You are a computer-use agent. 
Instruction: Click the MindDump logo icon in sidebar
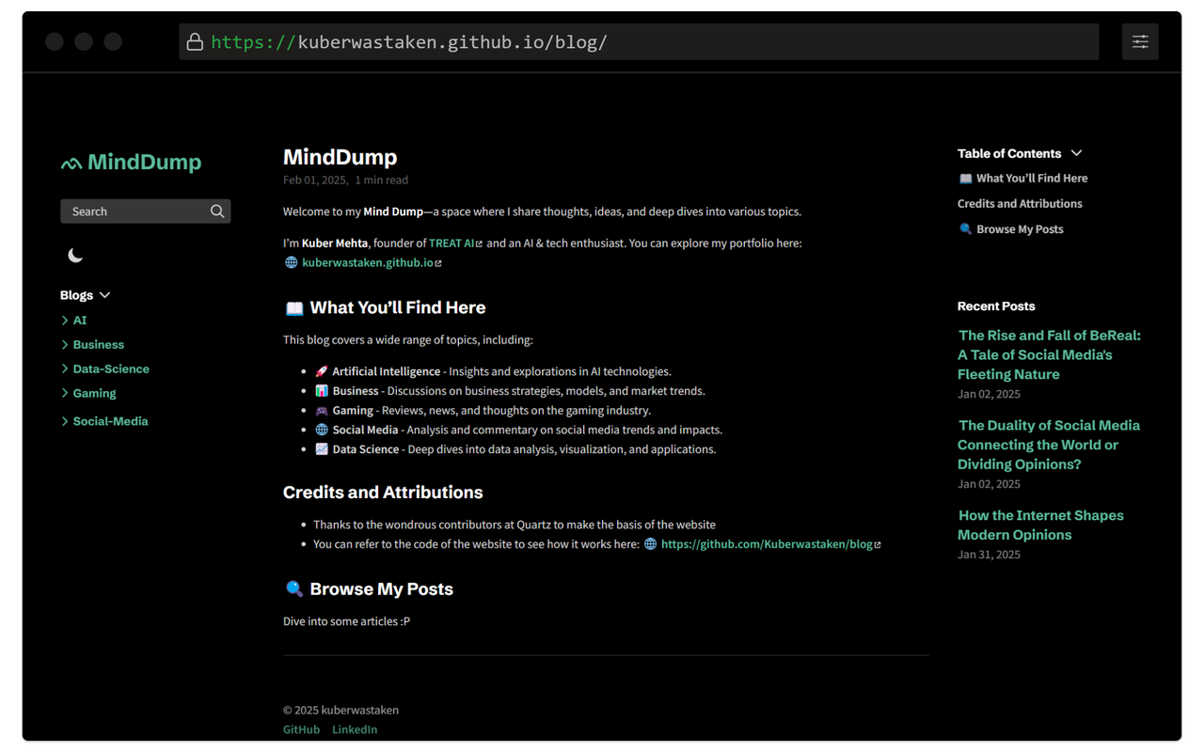pyautogui.click(x=71, y=164)
